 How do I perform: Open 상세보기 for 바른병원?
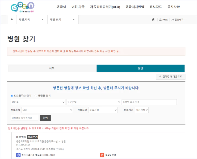[x=33, y=137]
